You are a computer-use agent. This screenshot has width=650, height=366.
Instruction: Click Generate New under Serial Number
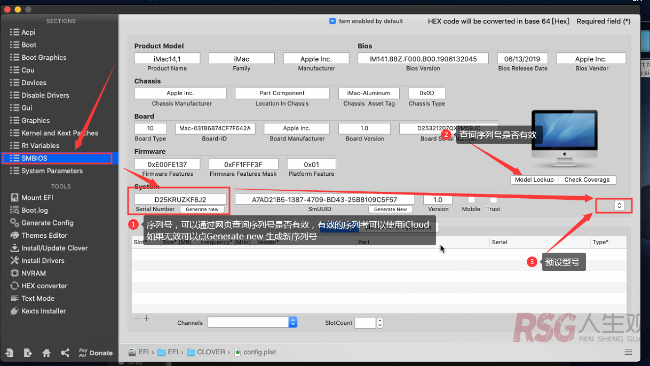202,209
